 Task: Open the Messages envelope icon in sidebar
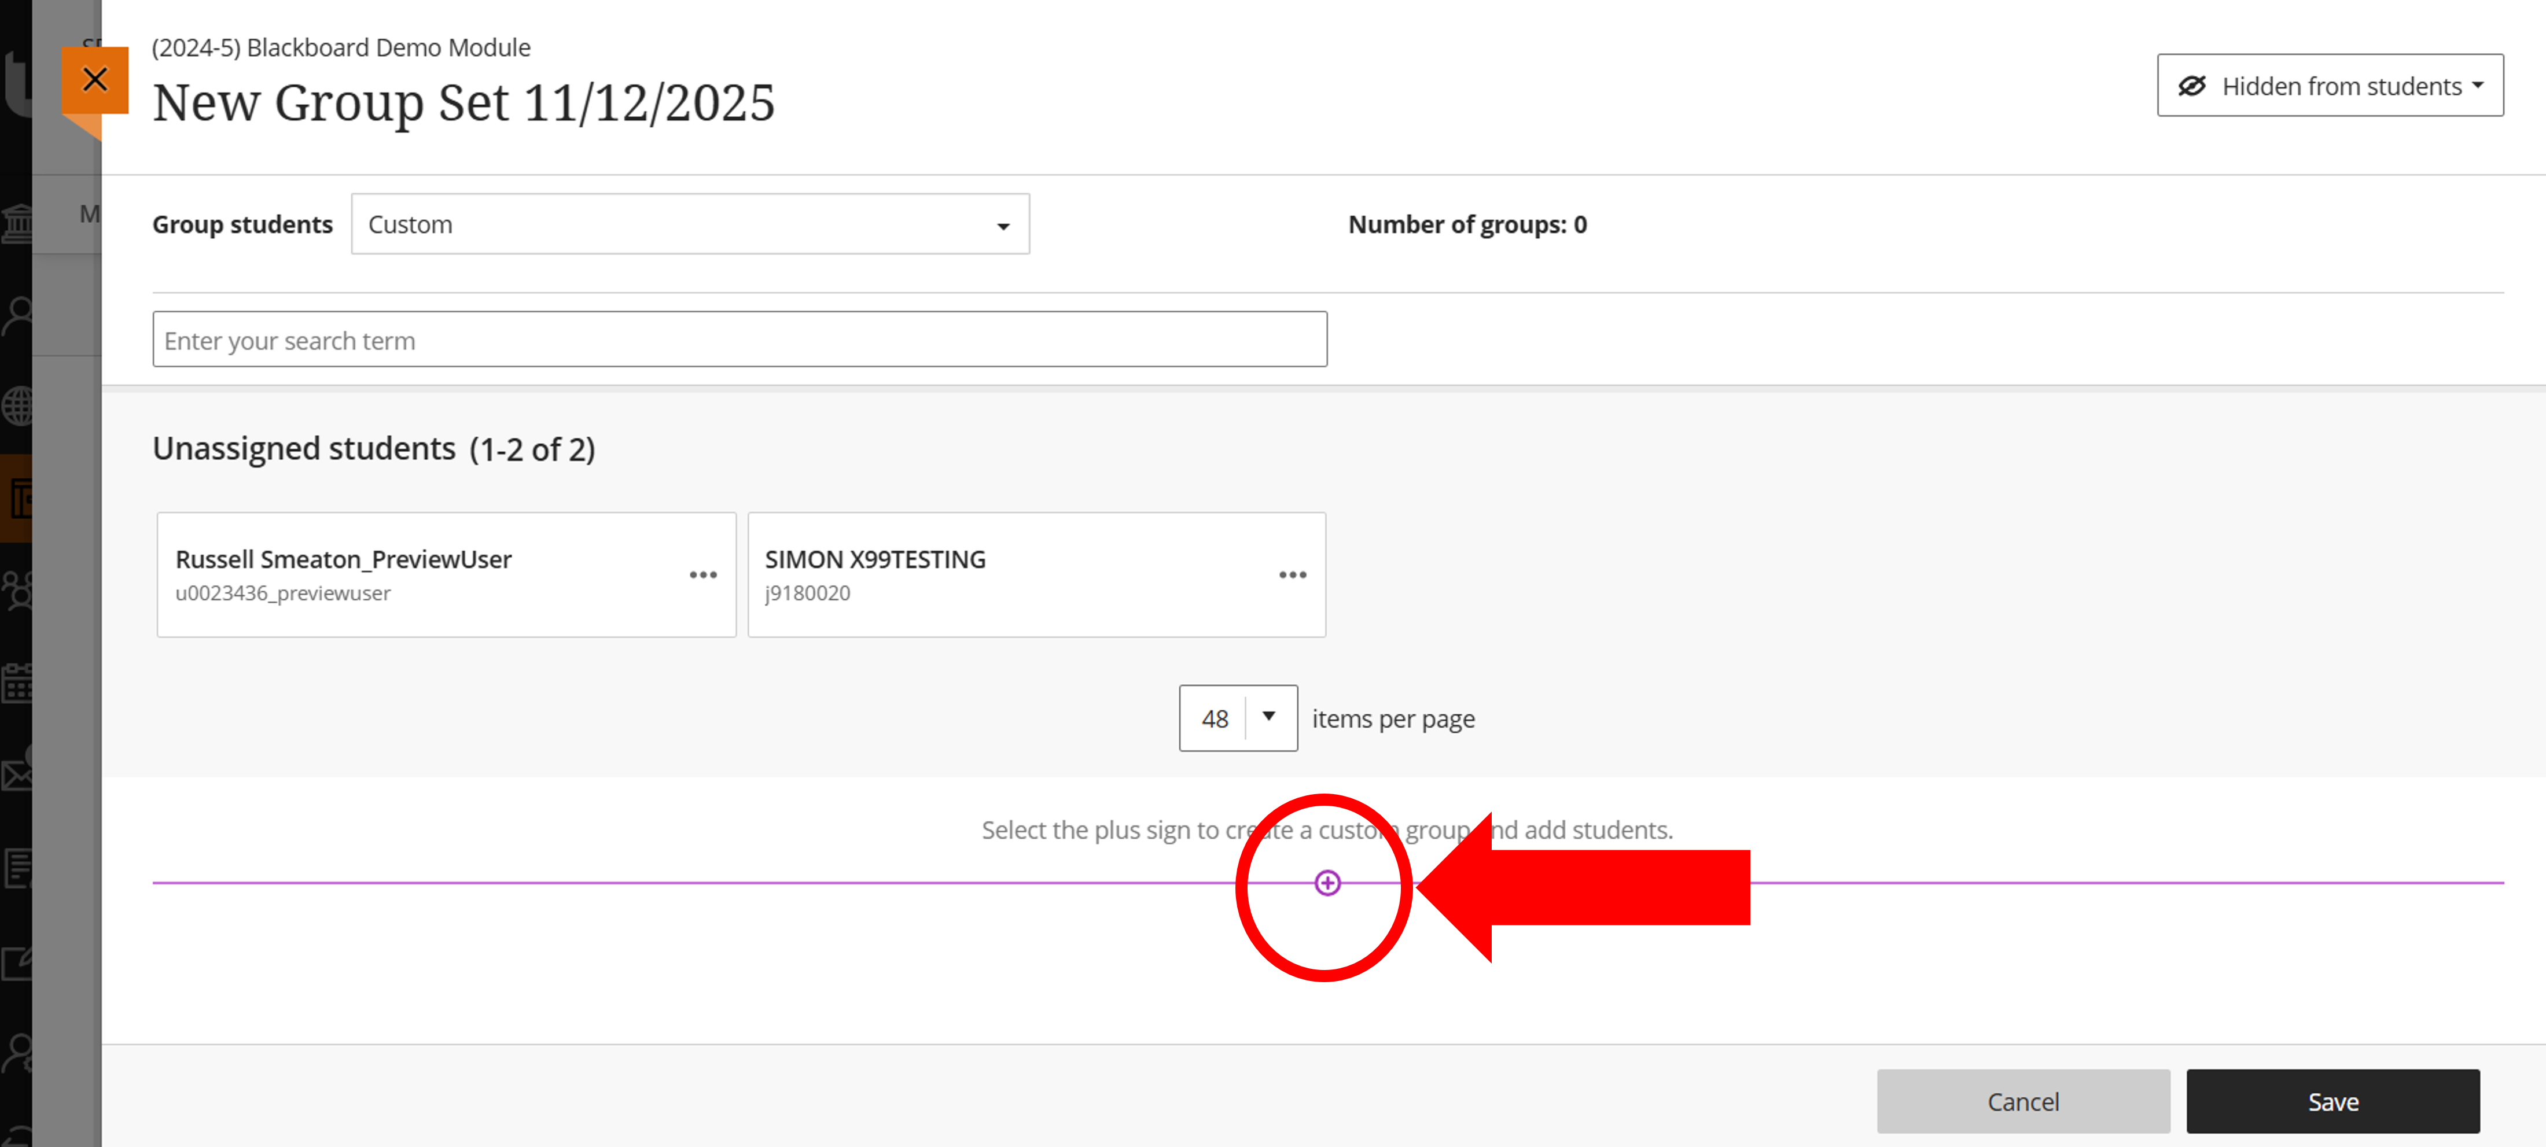(17, 774)
